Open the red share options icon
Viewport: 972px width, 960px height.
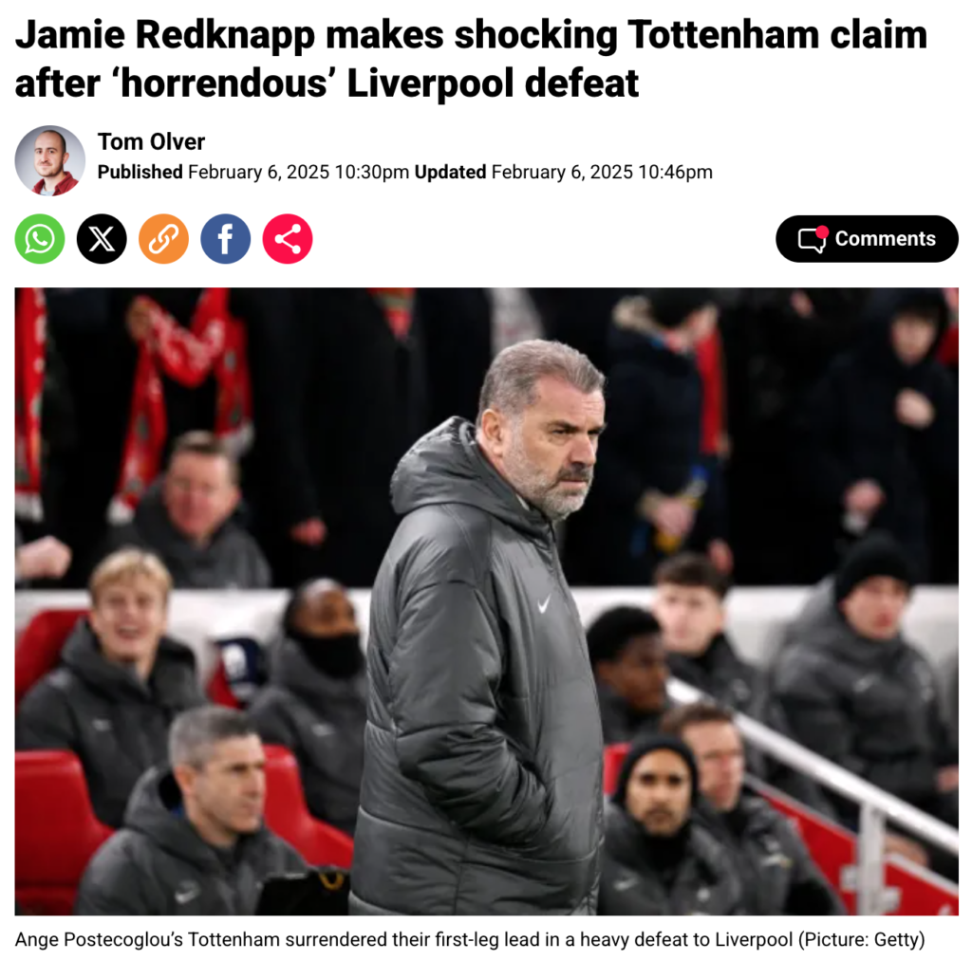point(288,239)
